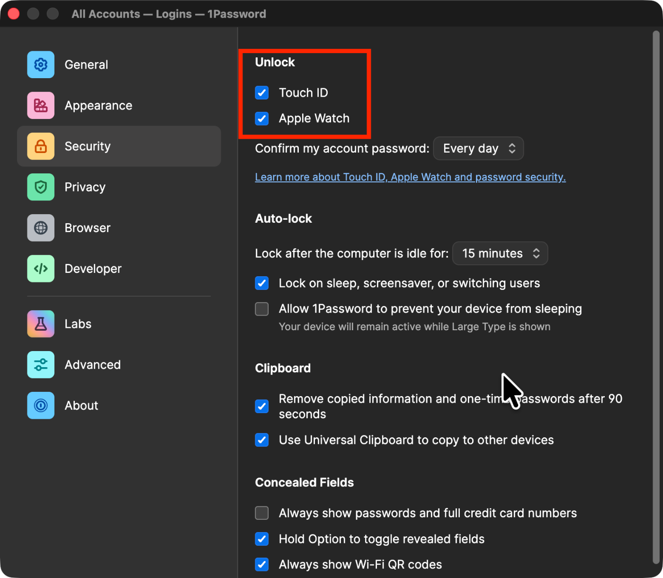Image resolution: width=663 pixels, height=578 pixels.
Task: Open Advanced settings label
Action: pyautogui.click(x=93, y=365)
